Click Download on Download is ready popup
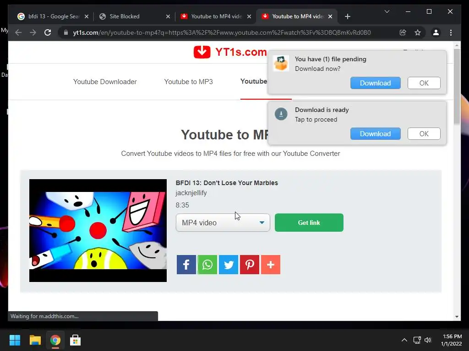 376,134
